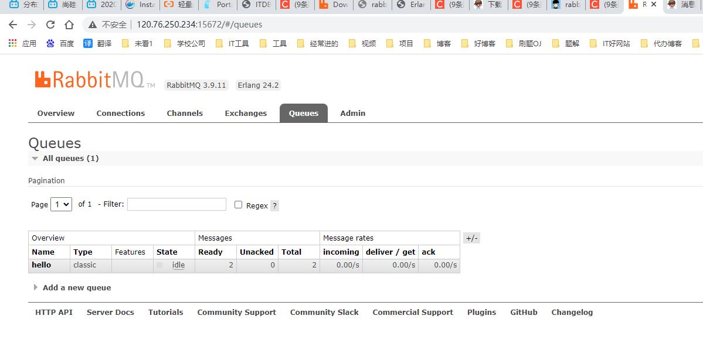Open the Server Docs footer link
This screenshot has height=343, width=703.
click(x=110, y=313)
